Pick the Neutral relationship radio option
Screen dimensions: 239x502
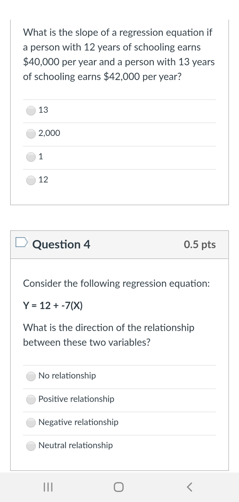(x=31, y=446)
